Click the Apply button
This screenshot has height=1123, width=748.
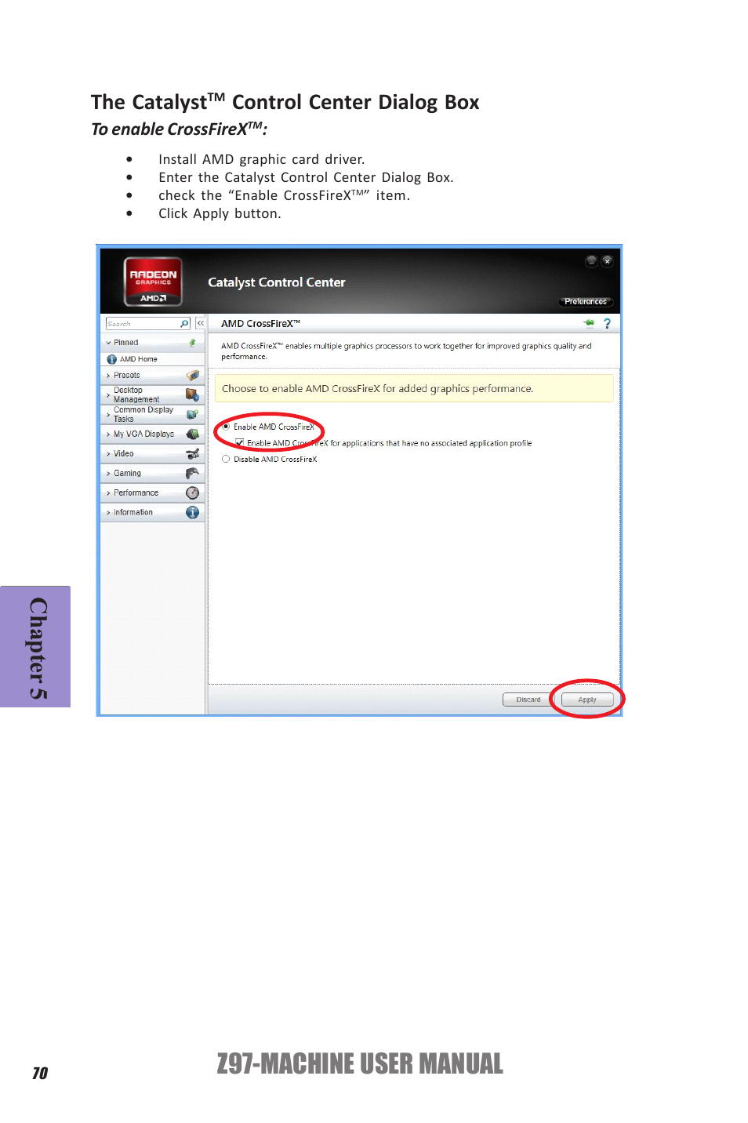click(587, 700)
